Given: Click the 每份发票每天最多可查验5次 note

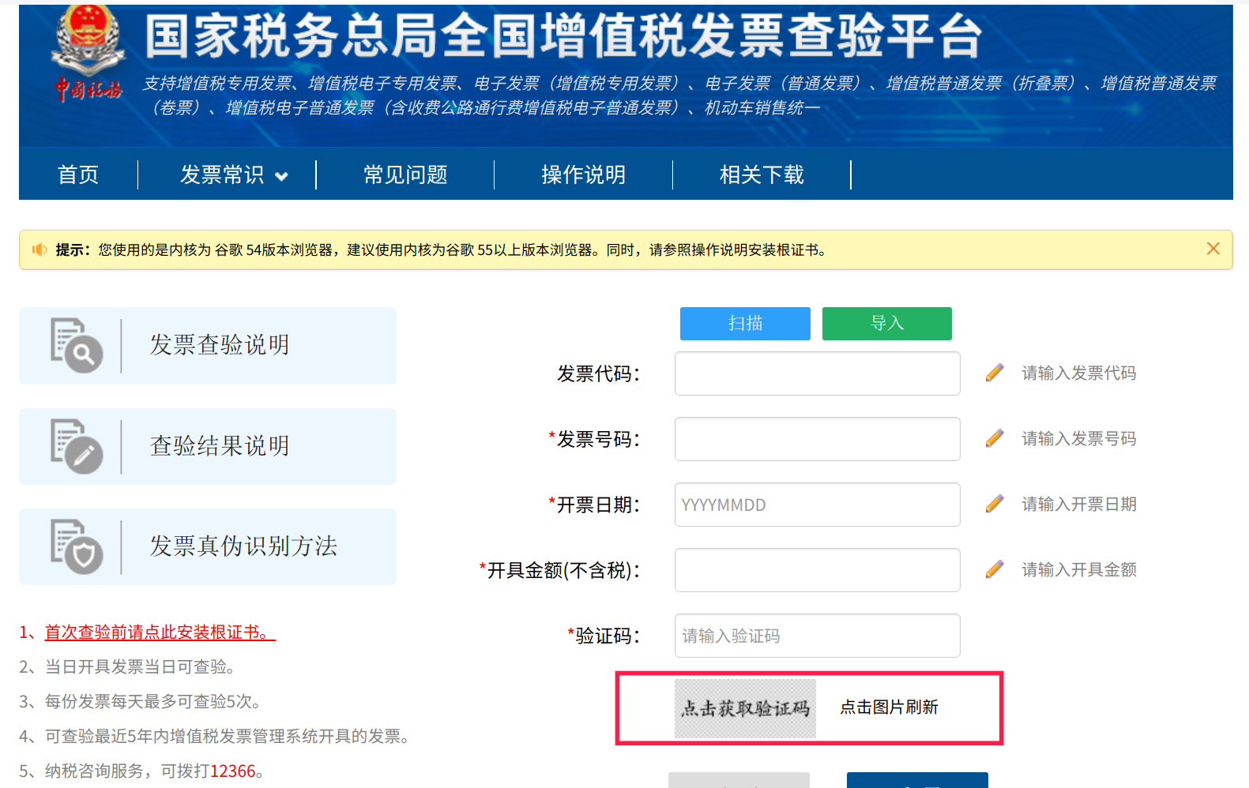Looking at the screenshot, I should point(140,702).
